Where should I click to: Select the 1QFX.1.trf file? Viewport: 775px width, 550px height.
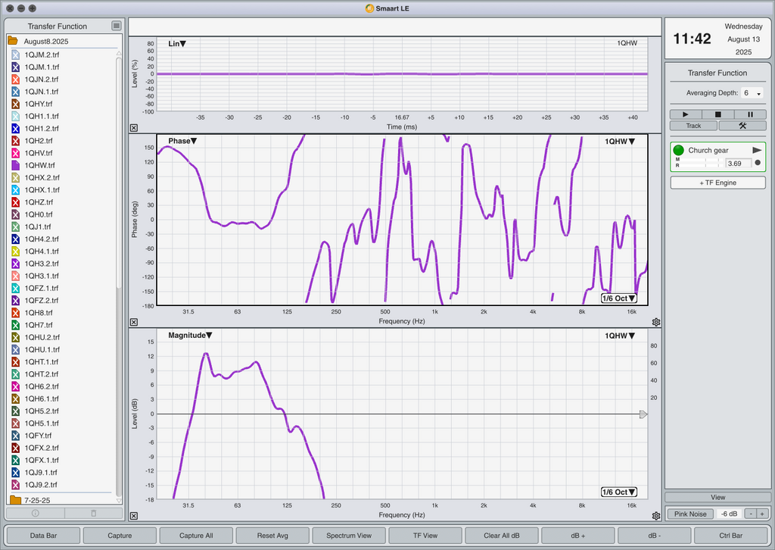tap(42, 460)
